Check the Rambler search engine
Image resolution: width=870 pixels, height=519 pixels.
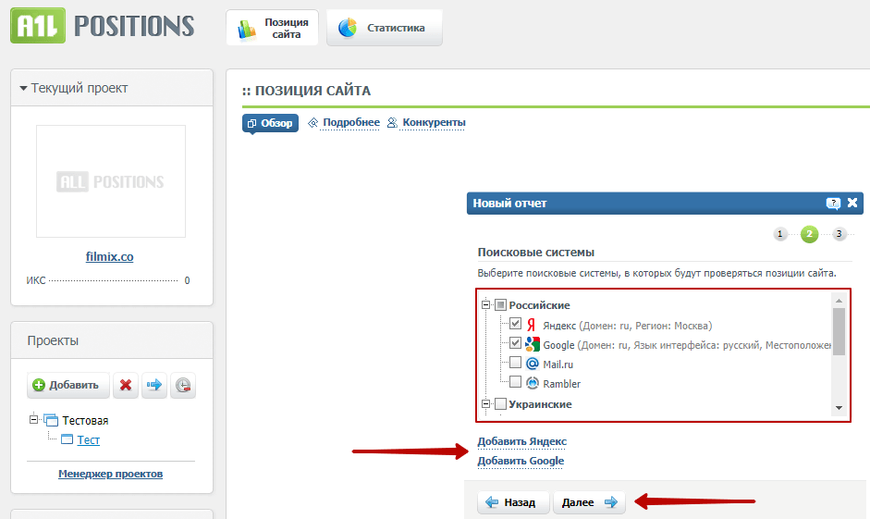(516, 382)
